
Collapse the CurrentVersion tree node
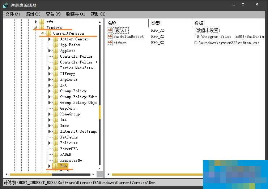coord(42,33)
